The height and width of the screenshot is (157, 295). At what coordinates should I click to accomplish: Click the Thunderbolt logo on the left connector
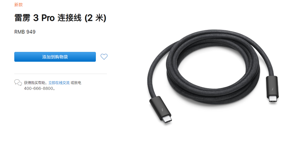coord(162,109)
